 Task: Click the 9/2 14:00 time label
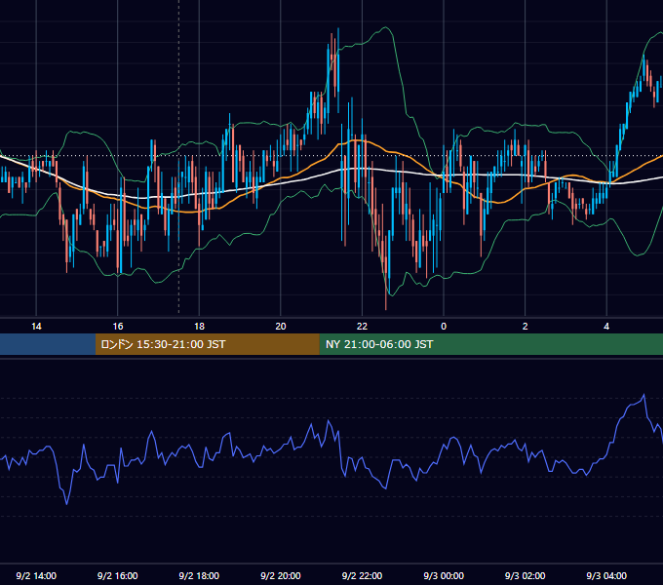point(36,575)
